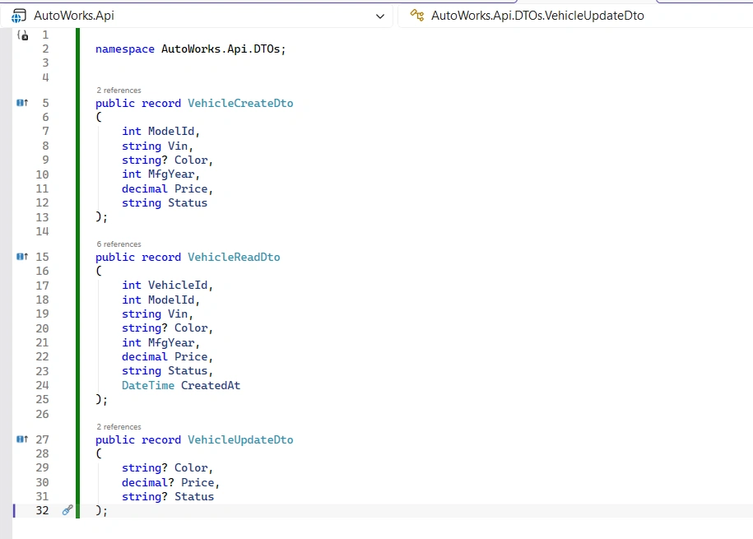Click Vin parameter on line 19
Viewport: 753px width, 539px height.
click(178, 314)
